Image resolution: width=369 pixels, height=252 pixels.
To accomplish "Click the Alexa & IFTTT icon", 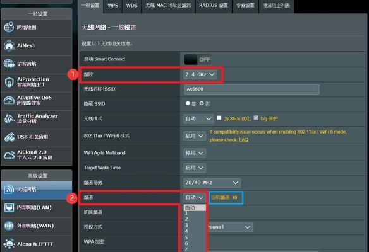I will (9, 244).
